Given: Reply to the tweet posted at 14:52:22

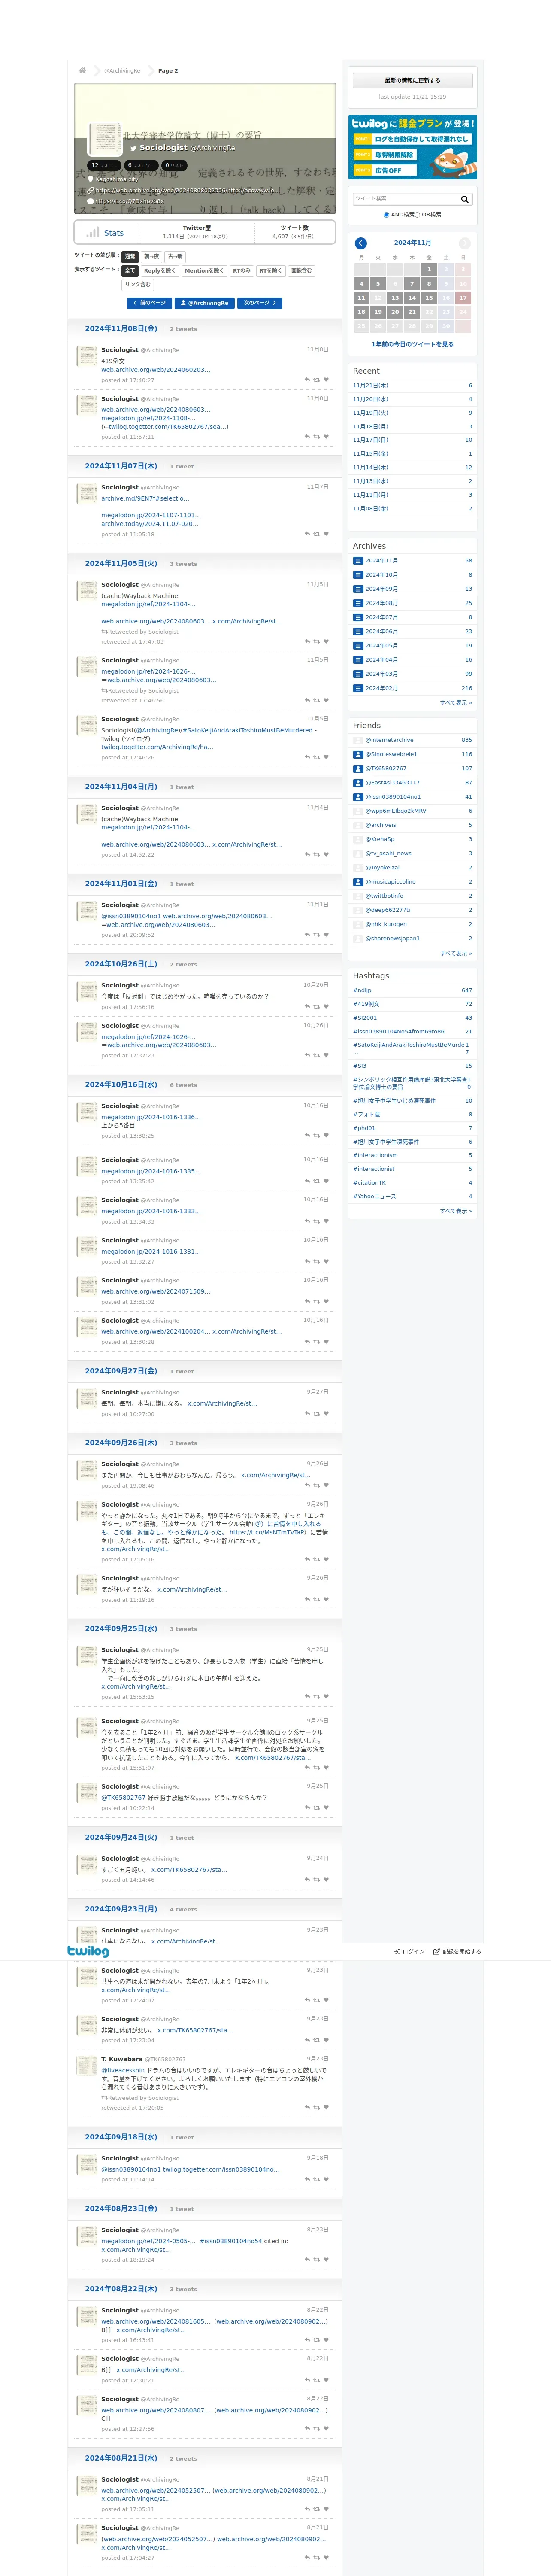Looking at the screenshot, I should 307,855.
